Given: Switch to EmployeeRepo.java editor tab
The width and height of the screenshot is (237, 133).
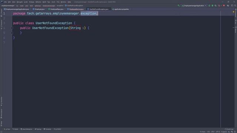Looking at the screenshot, I should point(56,9).
